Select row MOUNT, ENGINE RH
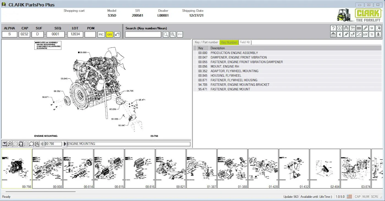 (x=287, y=66)
